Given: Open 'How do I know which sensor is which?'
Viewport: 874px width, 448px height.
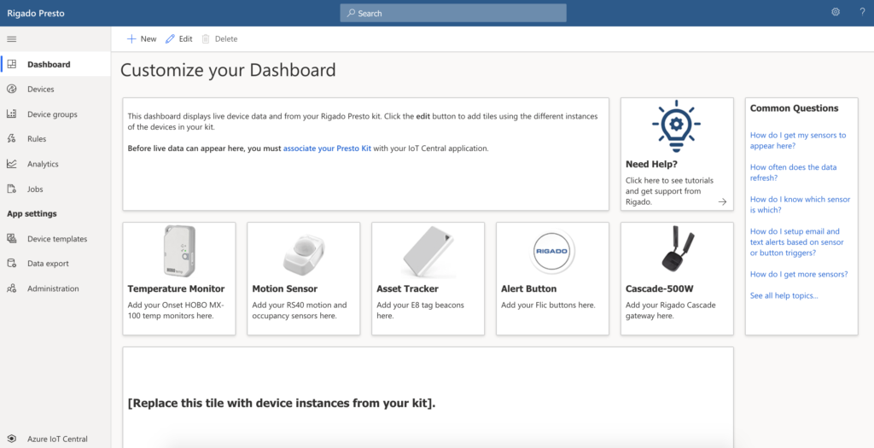Looking at the screenshot, I should pyautogui.click(x=800, y=205).
